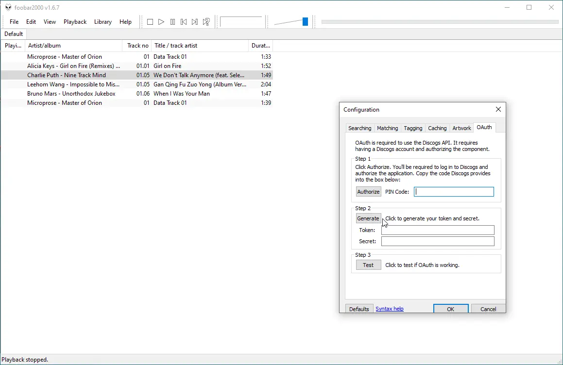The height and width of the screenshot is (365, 563).
Task: Adjust the volume slider
Action: coord(305,22)
